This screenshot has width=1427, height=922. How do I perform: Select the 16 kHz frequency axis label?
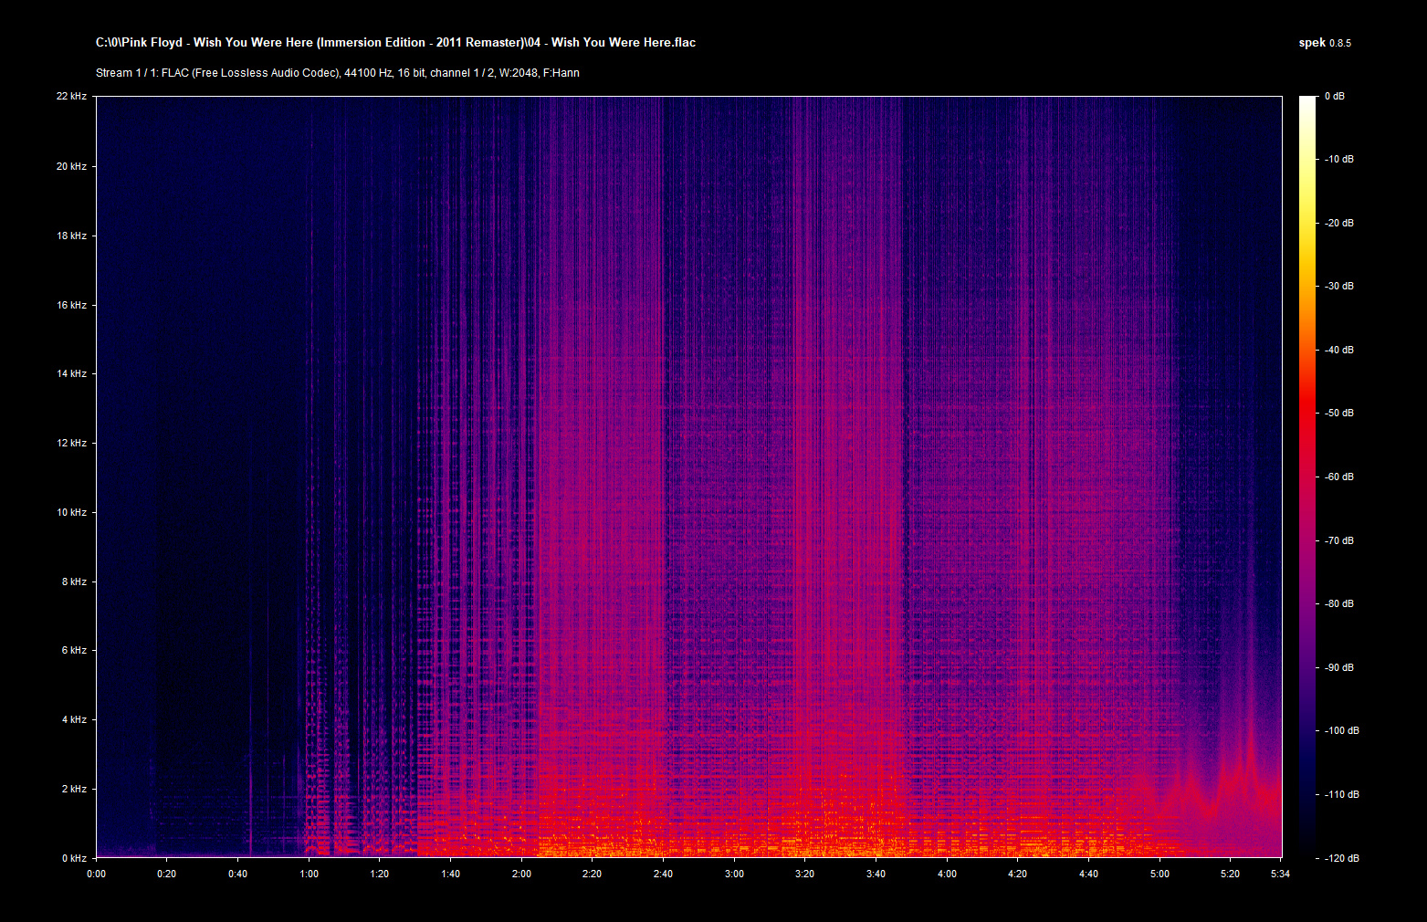(x=71, y=305)
